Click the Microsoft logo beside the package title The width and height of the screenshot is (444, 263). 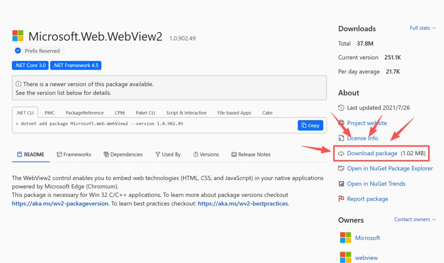pos(18,36)
